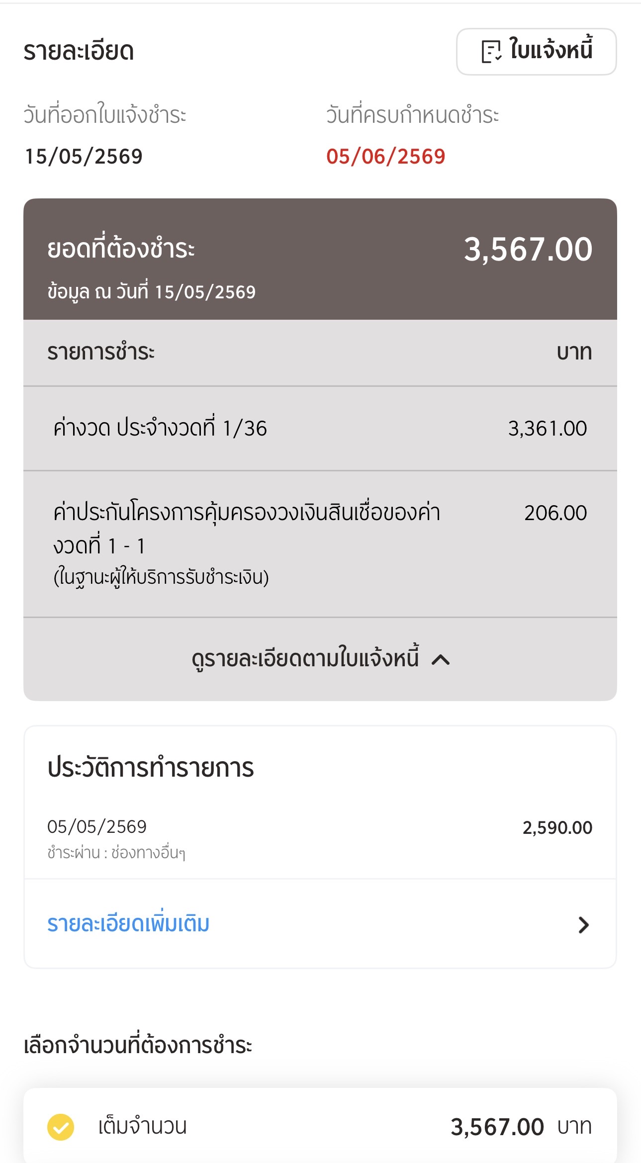Tap the invoice document icon
The height and width of the screenshot is (1163, 641).
click(491, 52)
